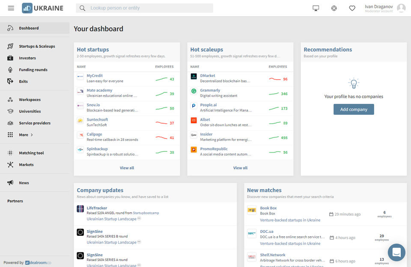The width and height of the screenshot is (411, 267).
Task: Click the Suntechsoft logo icon
Action: [80, 121]
